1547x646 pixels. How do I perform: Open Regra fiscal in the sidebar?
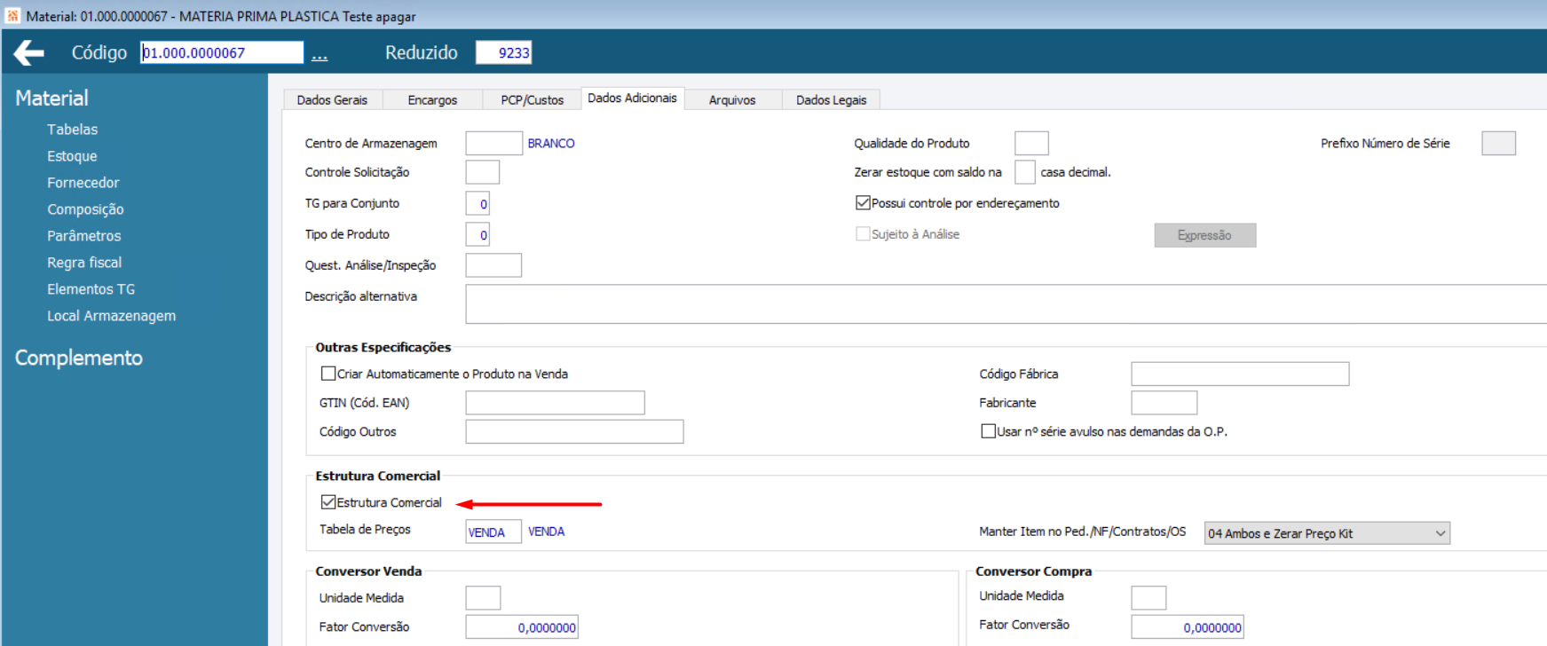pyautogui.click(x=84, y=263)
